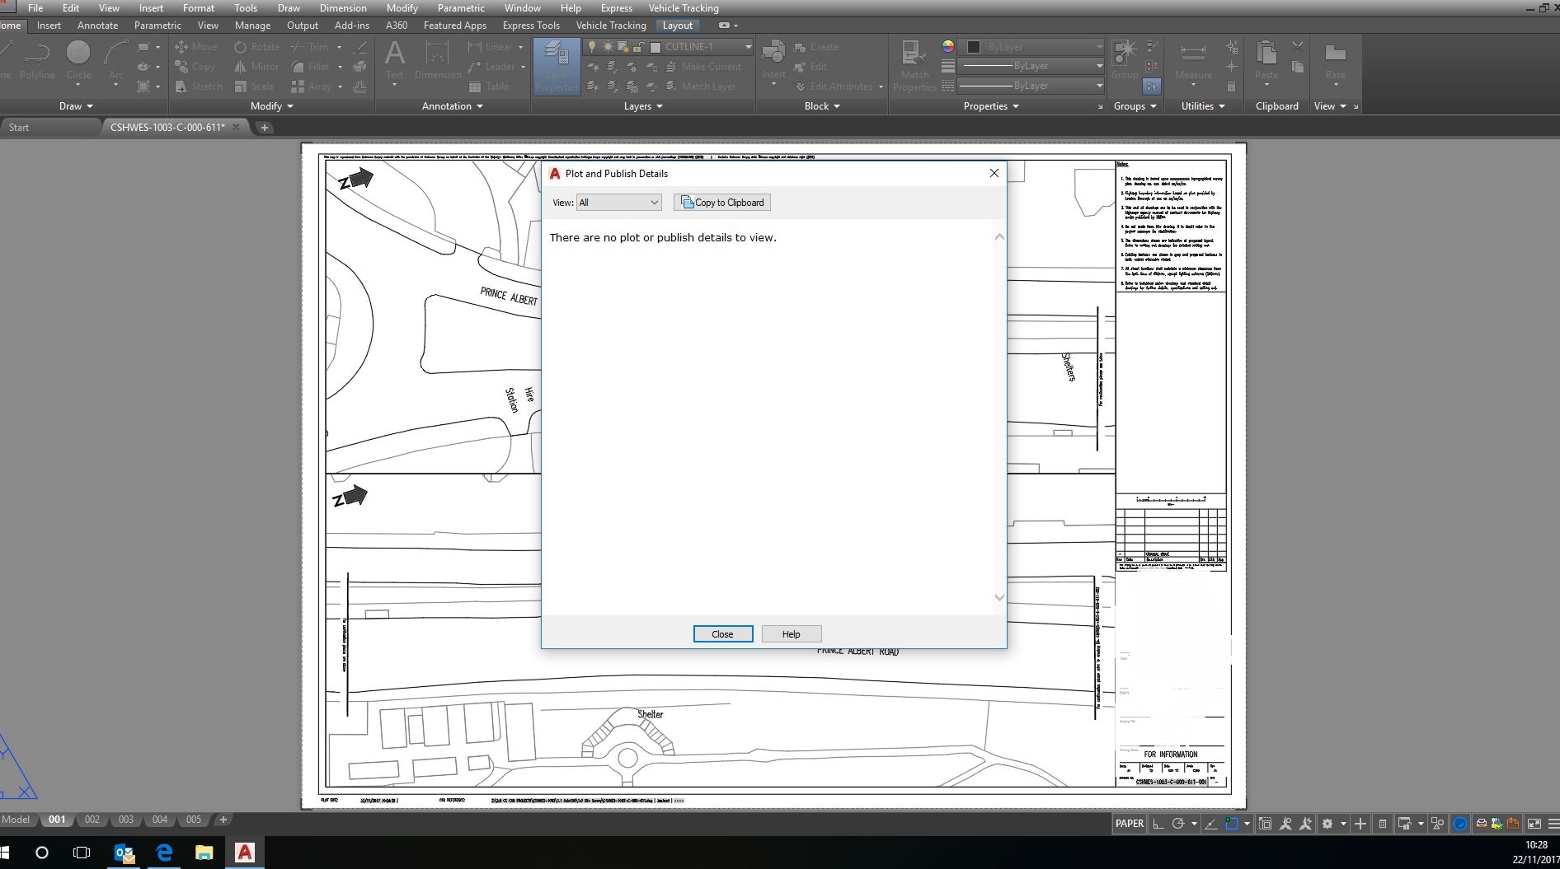Select the Move tool

[x=197, y=47]
